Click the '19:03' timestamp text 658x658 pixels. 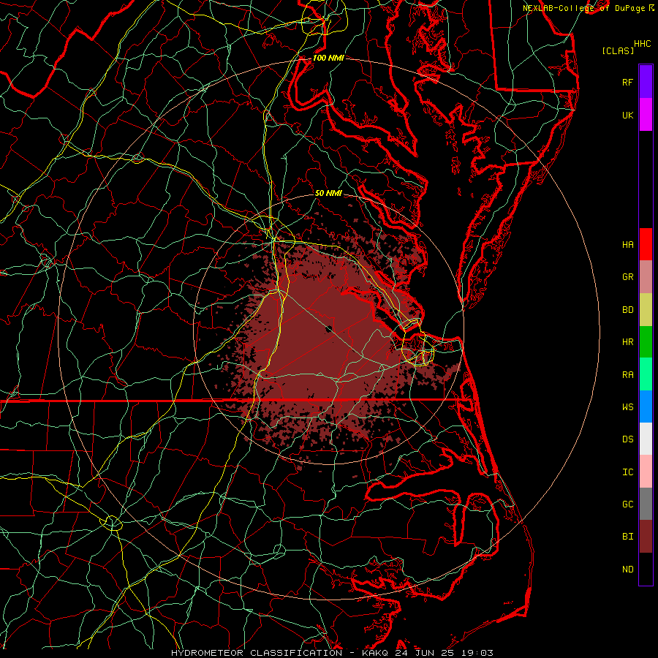coord(478,653)
